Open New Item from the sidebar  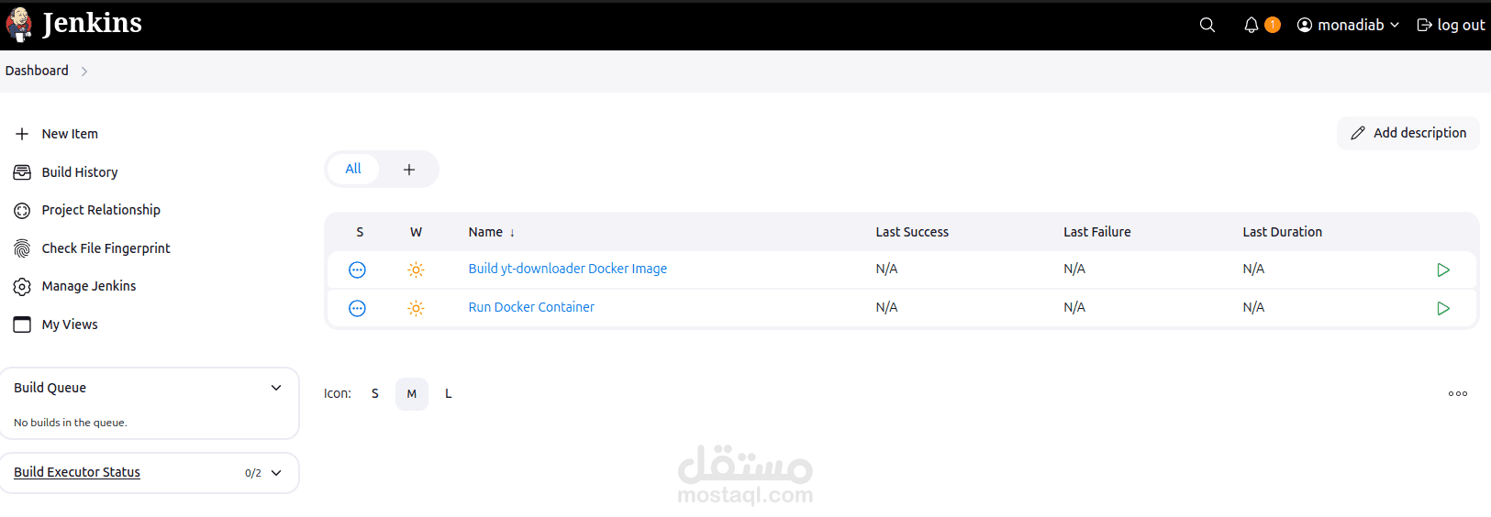click(x=70, y=134)
